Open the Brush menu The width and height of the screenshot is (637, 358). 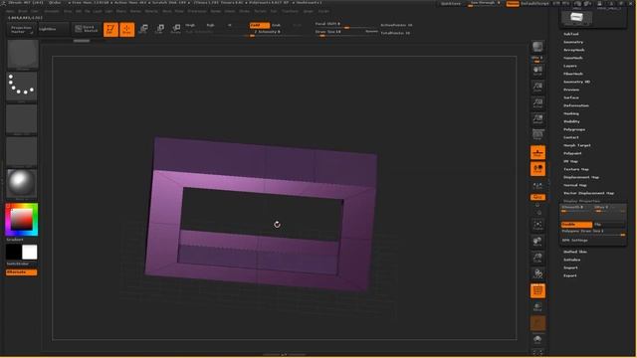point(23,11)
